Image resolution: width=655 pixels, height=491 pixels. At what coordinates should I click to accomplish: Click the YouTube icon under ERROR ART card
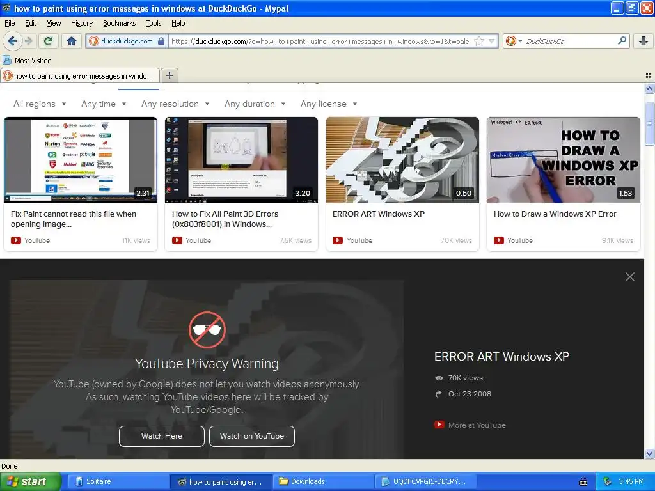pos(338,240)
